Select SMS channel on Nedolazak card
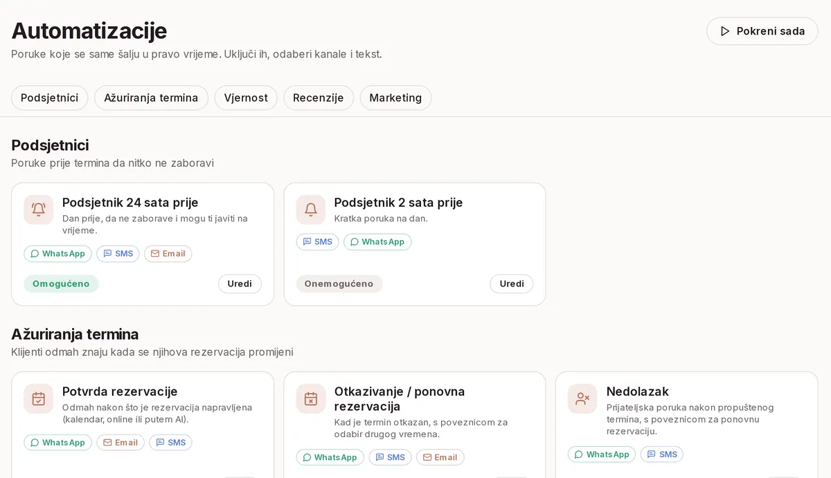 pos(662,454)
